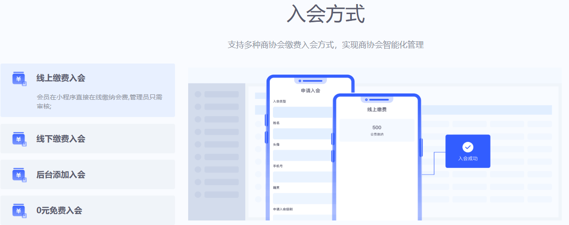Click the 线上缴费 phone screen title
This screenshot has height=225, width=569.
(376, 109)
